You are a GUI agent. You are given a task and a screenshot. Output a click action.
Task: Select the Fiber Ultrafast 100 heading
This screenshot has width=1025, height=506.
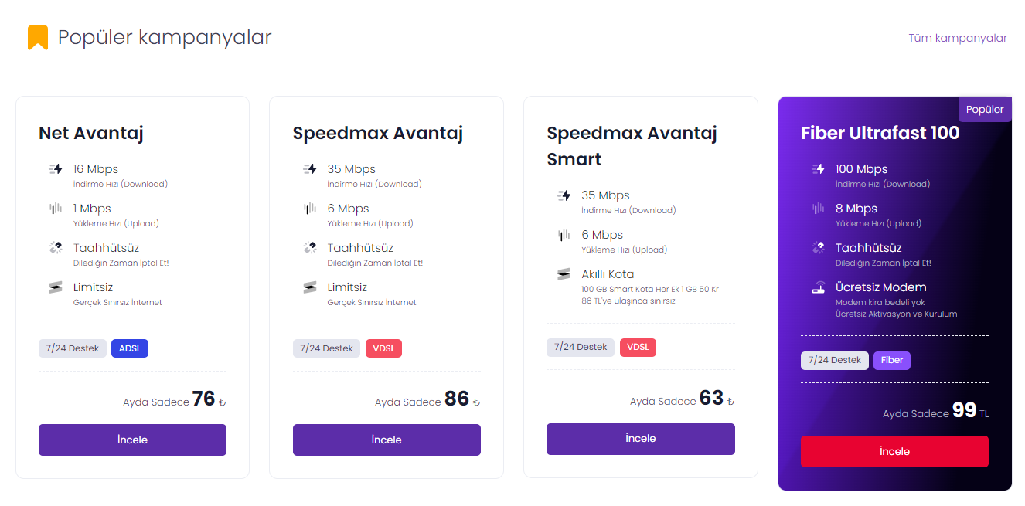click(880, 133)
